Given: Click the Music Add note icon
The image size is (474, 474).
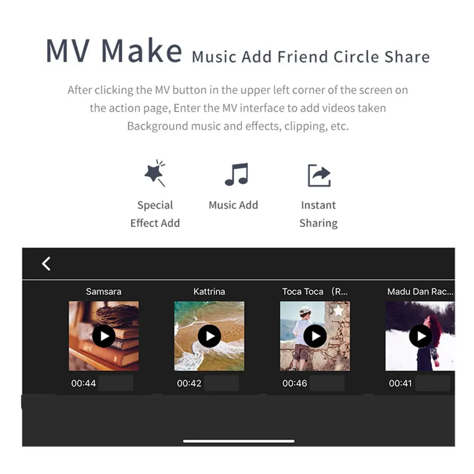Looking at the screenshot, I should (237, 175).
